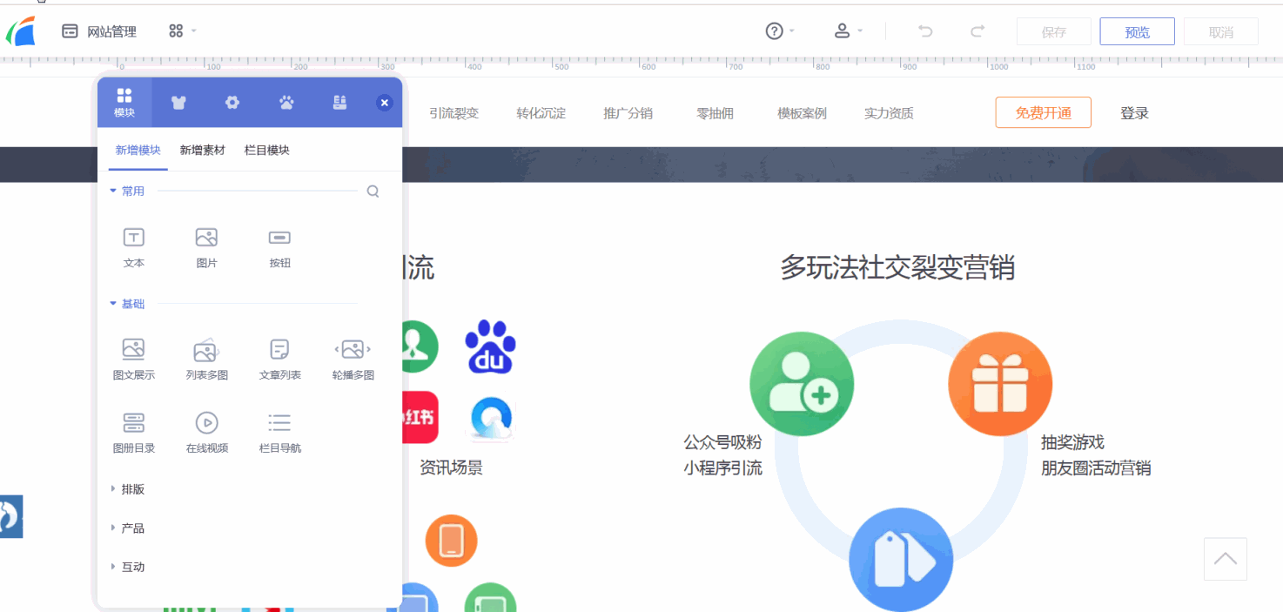Viewport: 1283px width, 612px height.
Task: Click the paw print panel icon
Action: [286, 103]
